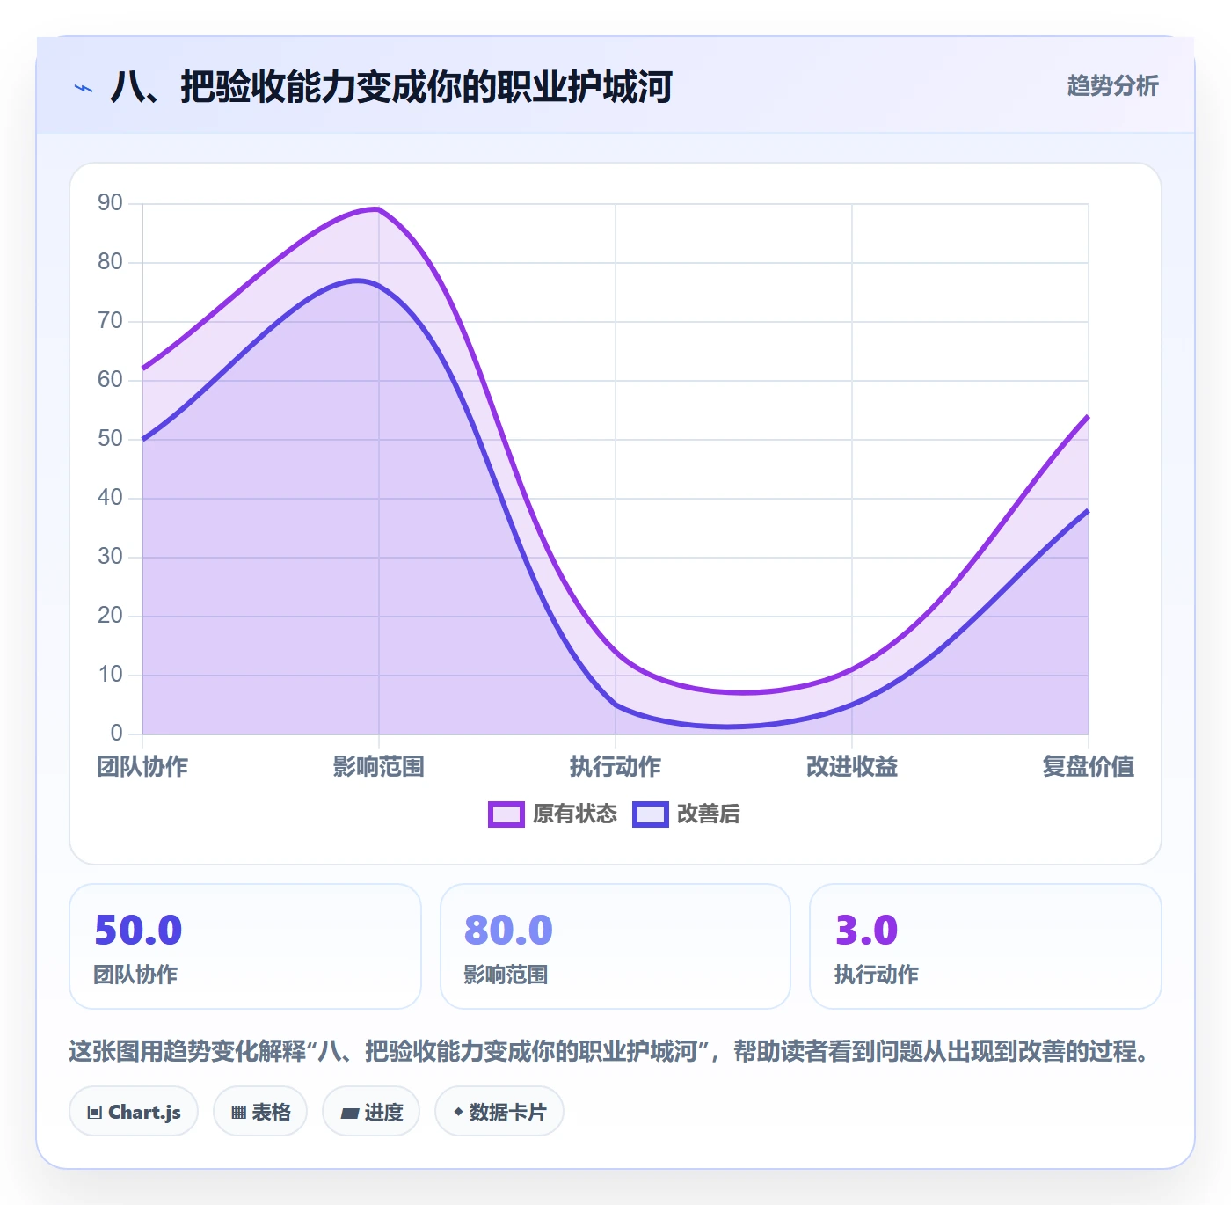Open the 80.0 影响范围 data card
Viewport: 1231px width, 1205px height.
(615, 946)
